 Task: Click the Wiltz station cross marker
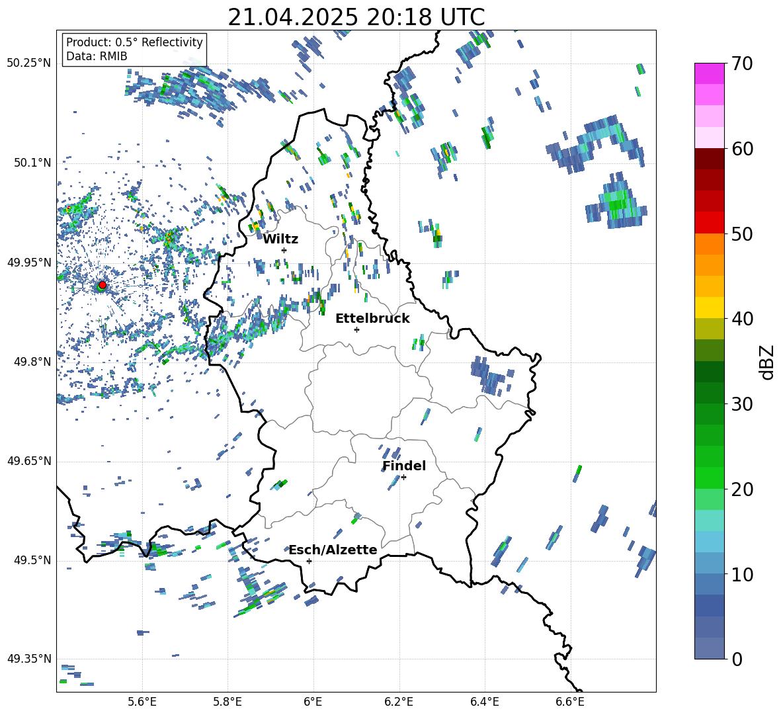click(284, 250)
